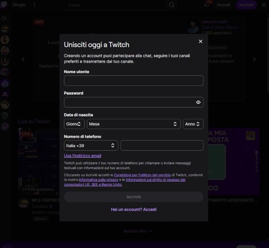The image size is (269, 248).
Task: Click Usa l'indirizzo email link
Action: 82,155
